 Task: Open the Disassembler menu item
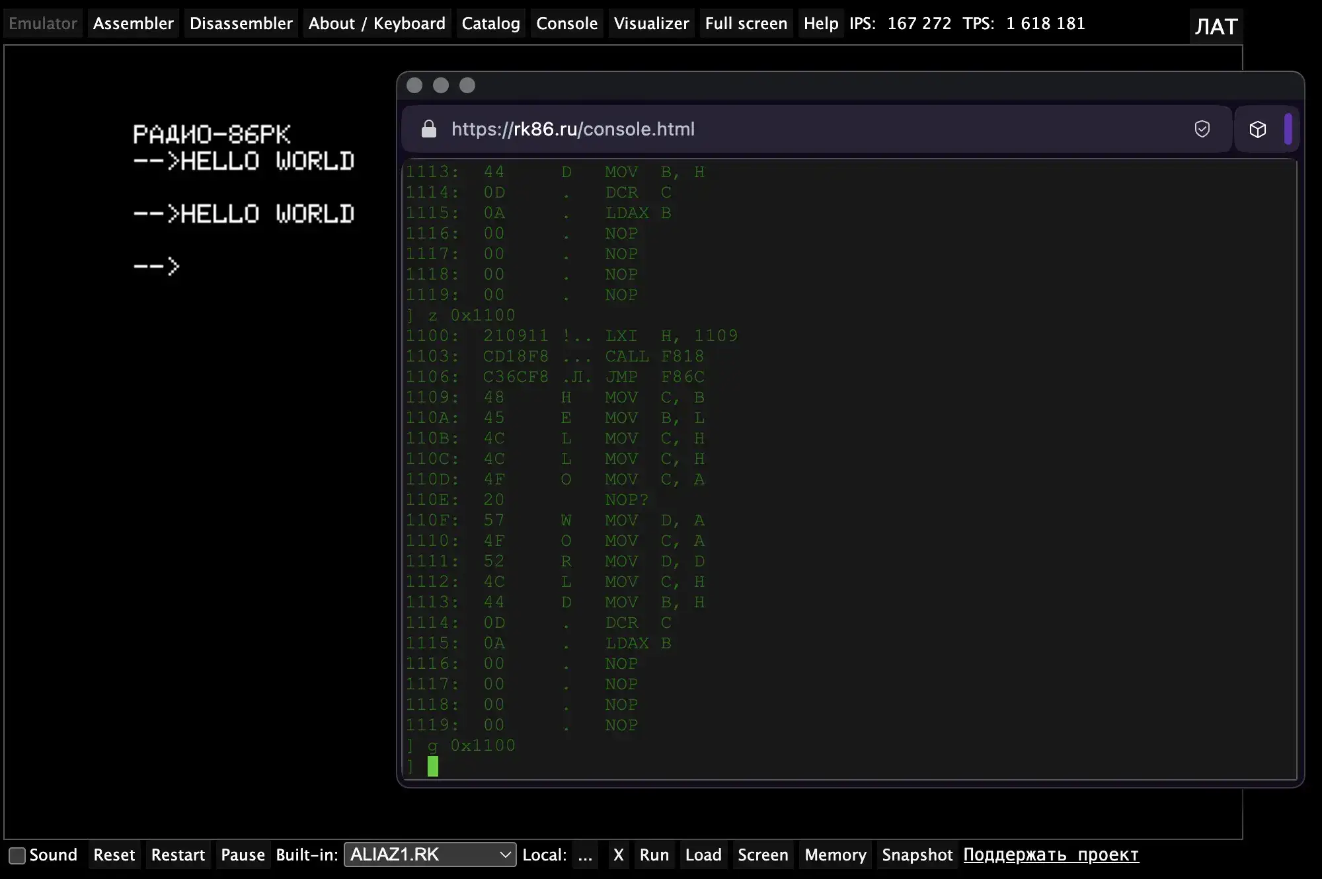point(241,23)
